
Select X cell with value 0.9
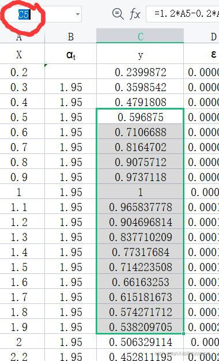pos(22,177)
